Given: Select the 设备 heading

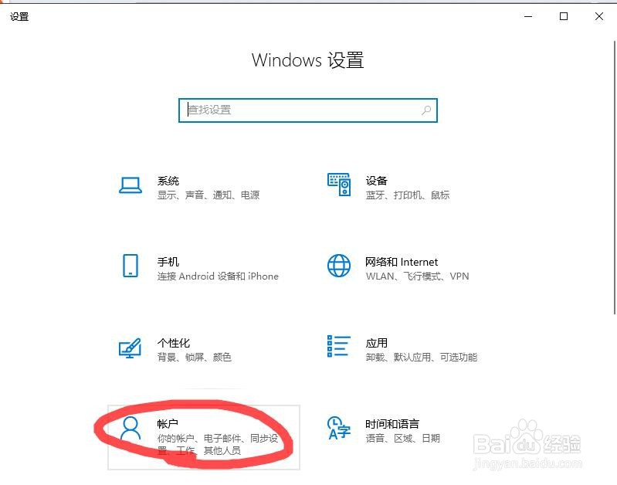Looking at the screenshot, I should point(377,181).
